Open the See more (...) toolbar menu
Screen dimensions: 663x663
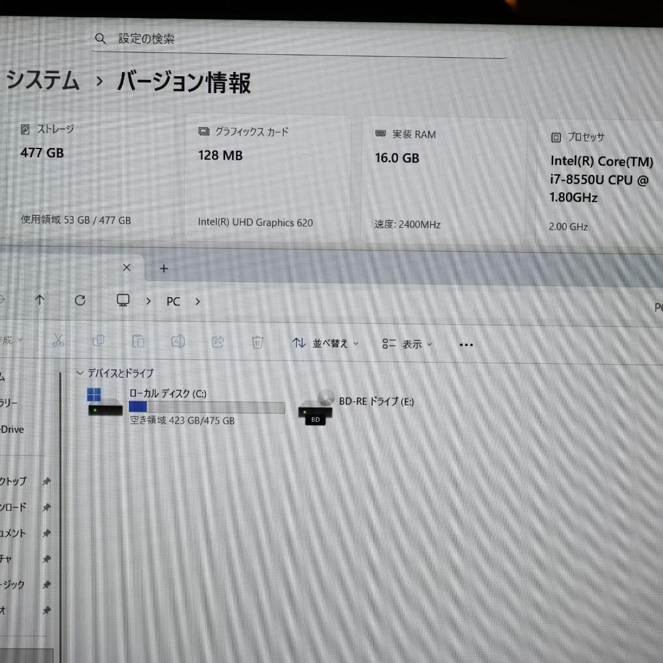(x=466, y=344)
